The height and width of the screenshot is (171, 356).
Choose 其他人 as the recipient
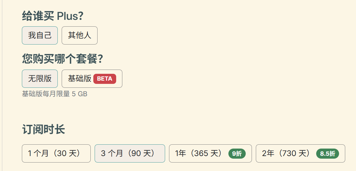pos(79,35)
